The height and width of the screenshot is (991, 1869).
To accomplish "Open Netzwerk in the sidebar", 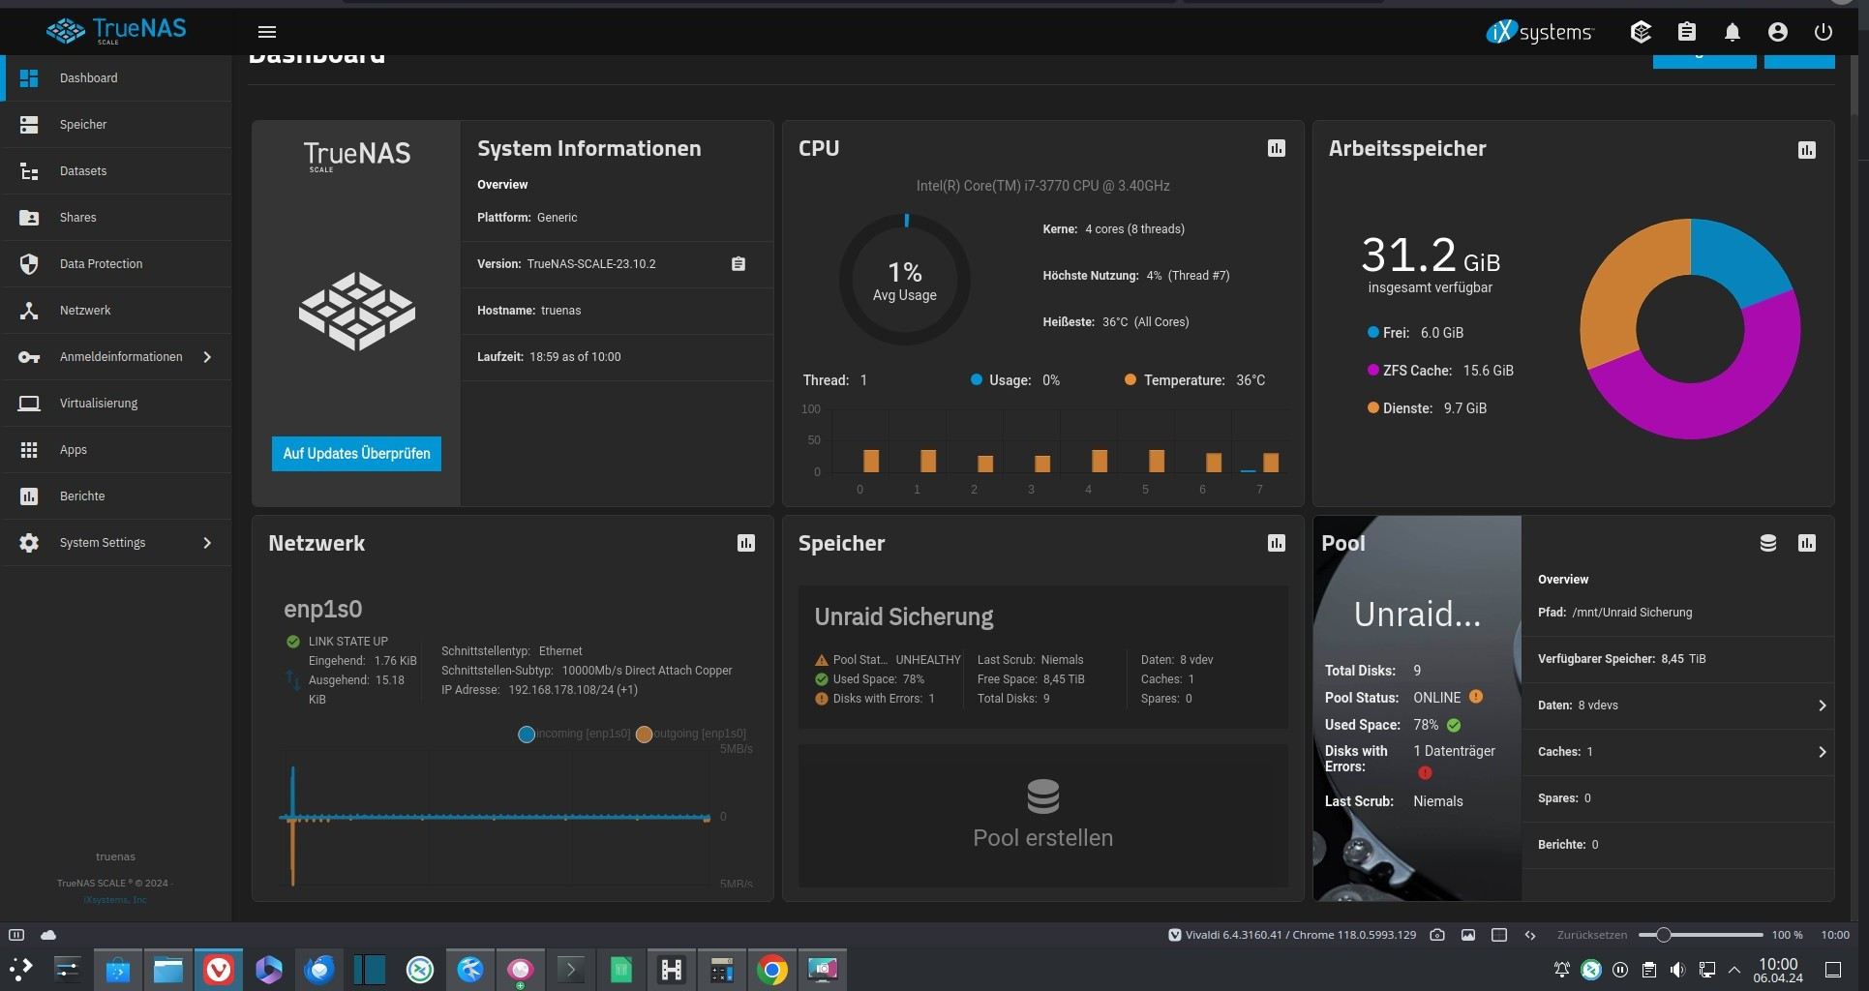I will (x=116, y=311).
